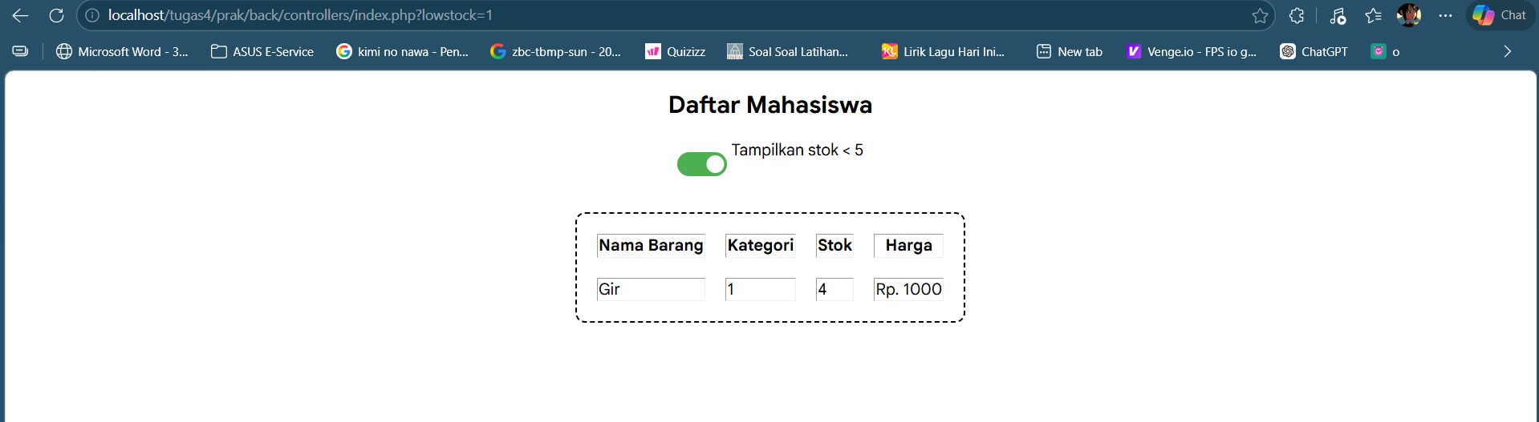Open the ASUS E-Service bookmark folder

point(262,51)
